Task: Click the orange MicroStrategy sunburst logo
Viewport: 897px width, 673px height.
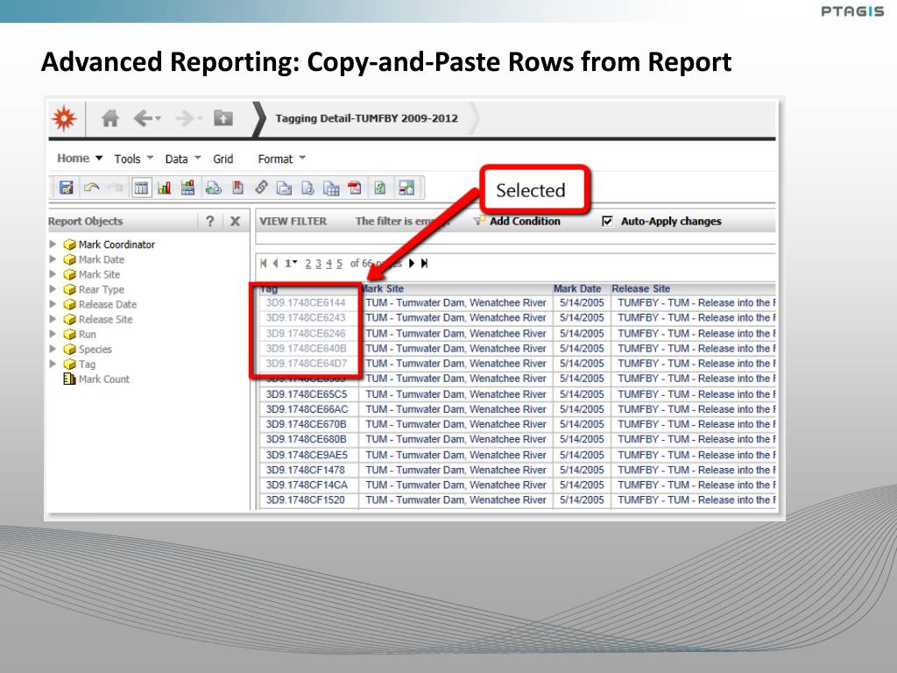Action: (64, 118)
